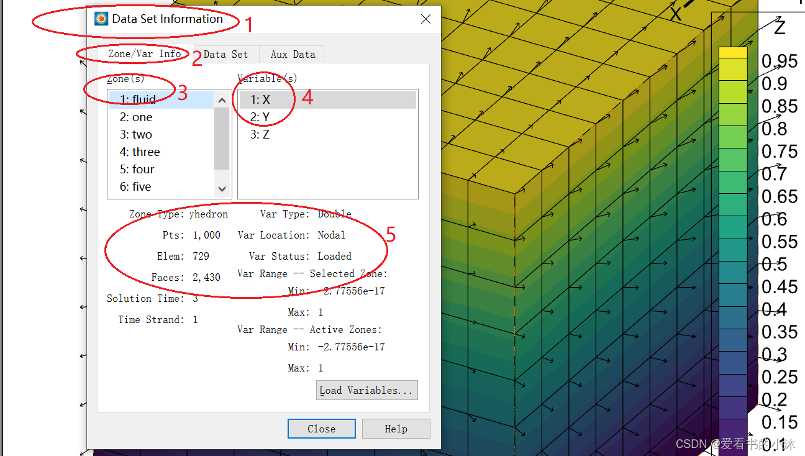
Task: Open the Data Set tab
Action: click(225, 55)
